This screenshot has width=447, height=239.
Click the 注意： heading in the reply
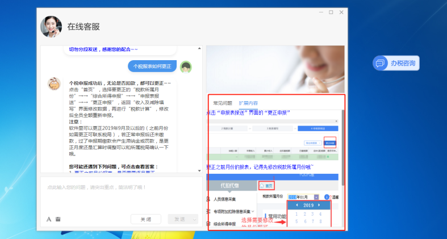[76, 121]
